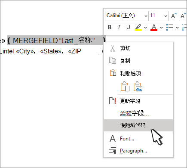Open bullet list style dropdown
Screen dimensions: 187x168
177,28
